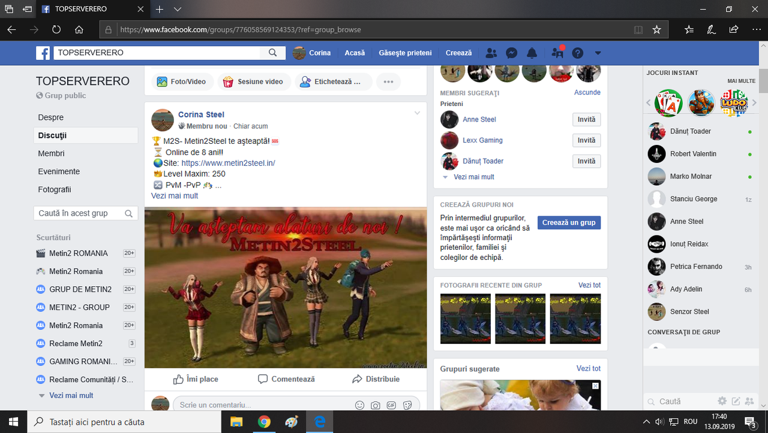Open more post options ellipsis button
The image size is (768, 433).
[x=388, y=81]
